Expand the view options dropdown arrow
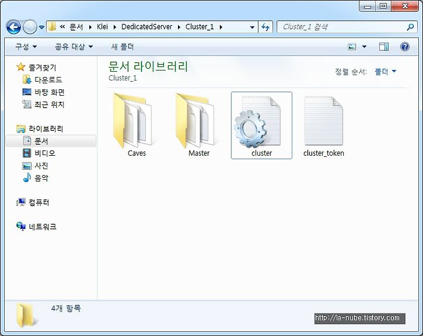Viewport: 423px width, 336px height. point(364,46)
